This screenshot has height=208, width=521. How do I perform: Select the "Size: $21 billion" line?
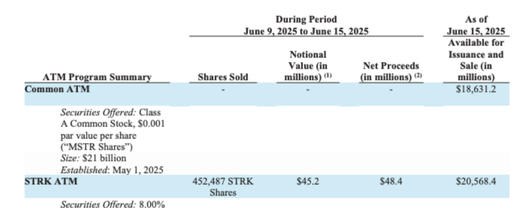(93, 158)
